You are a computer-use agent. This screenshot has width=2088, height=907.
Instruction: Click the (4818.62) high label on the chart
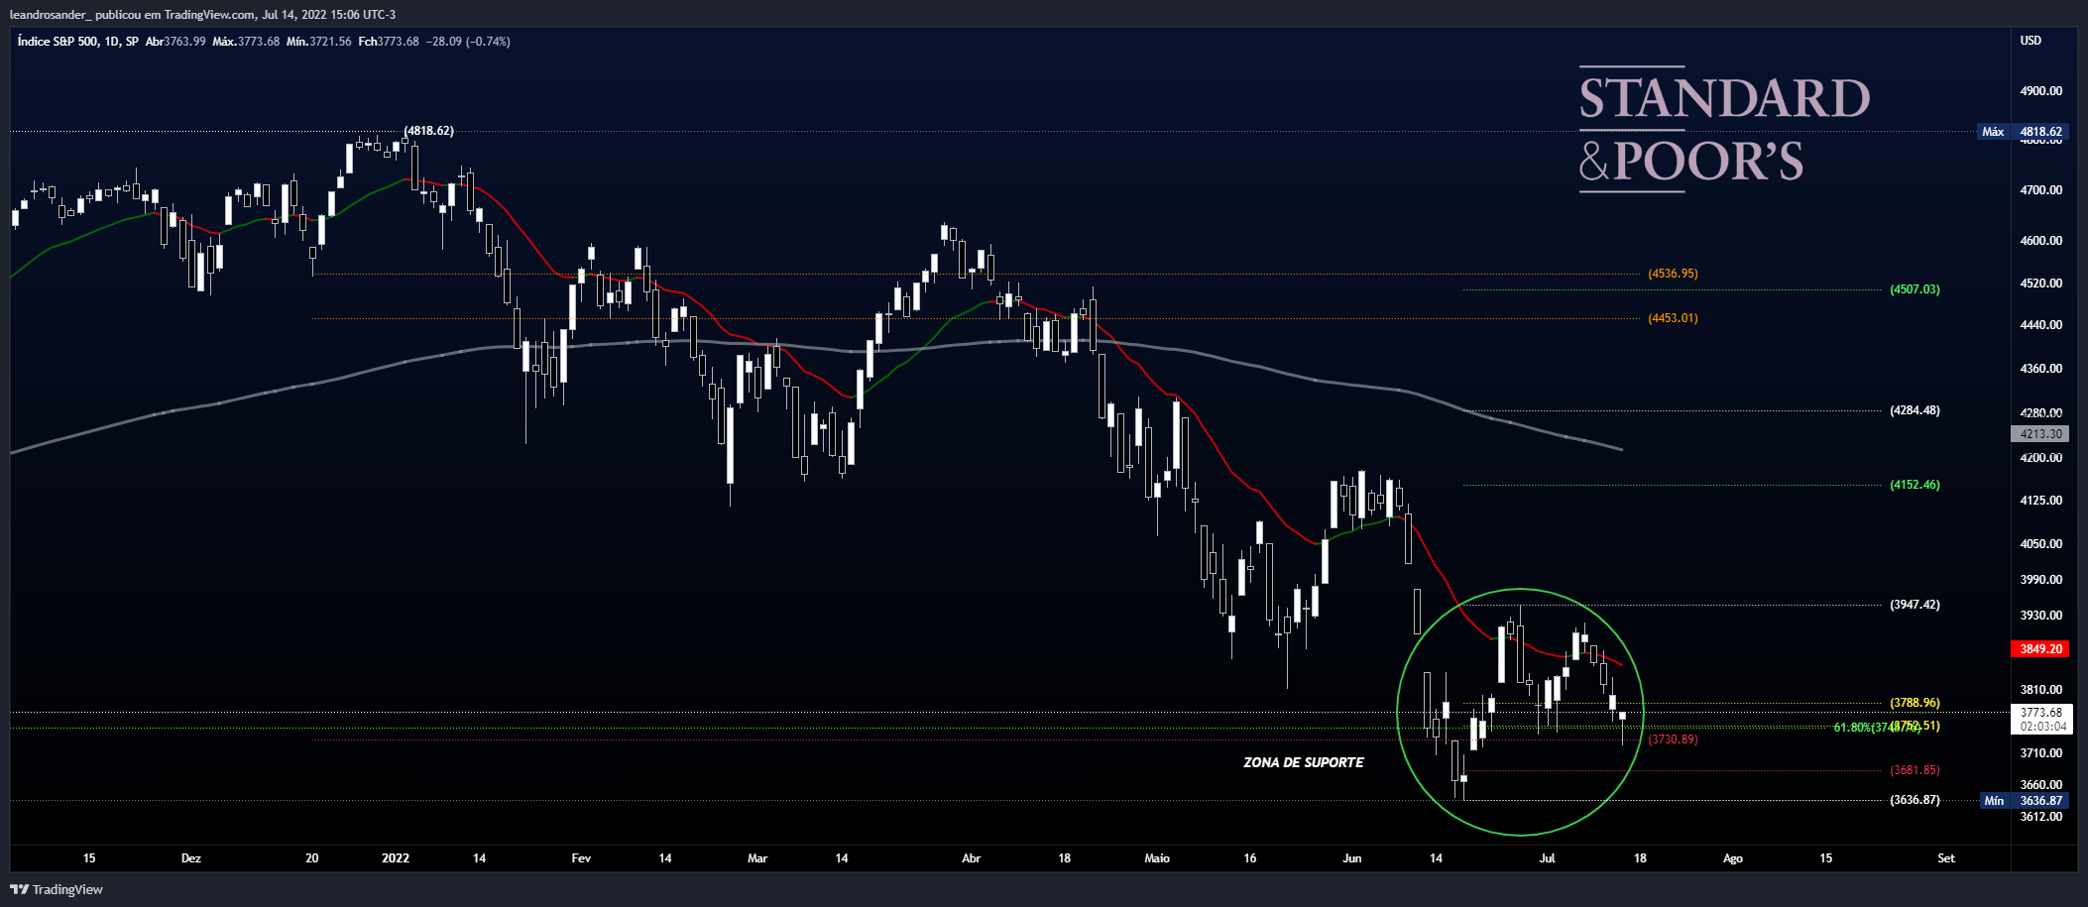428,131
